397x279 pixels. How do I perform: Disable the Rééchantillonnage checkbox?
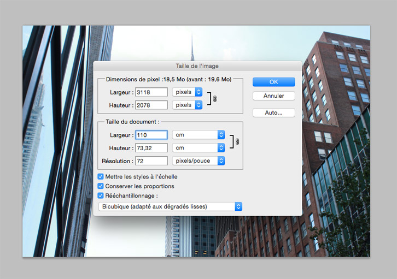(101, 195)
